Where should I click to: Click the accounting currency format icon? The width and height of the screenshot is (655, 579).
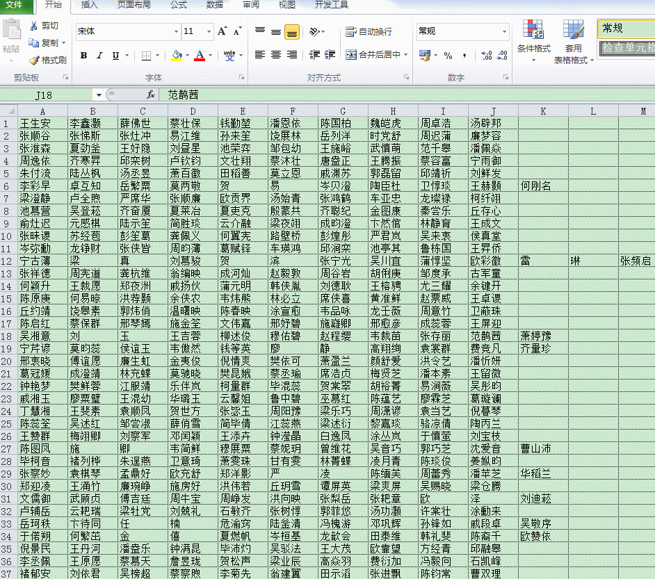tap(425, 55)
